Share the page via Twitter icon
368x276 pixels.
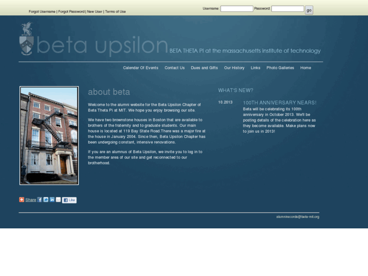coord(46,200)
